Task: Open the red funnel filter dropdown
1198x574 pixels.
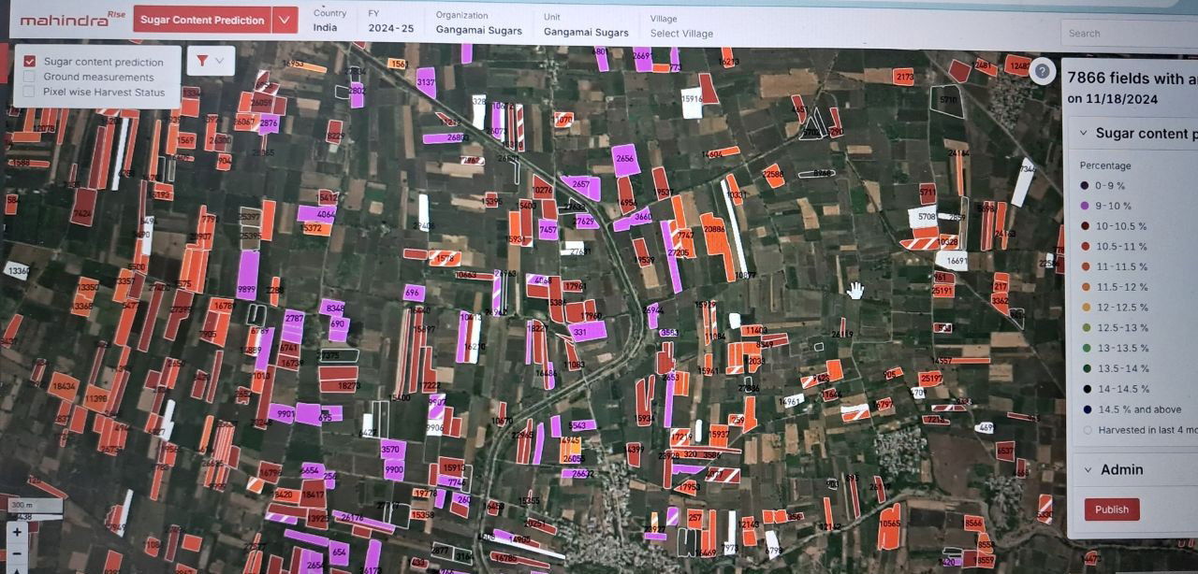Action: (x=211, y=61)
